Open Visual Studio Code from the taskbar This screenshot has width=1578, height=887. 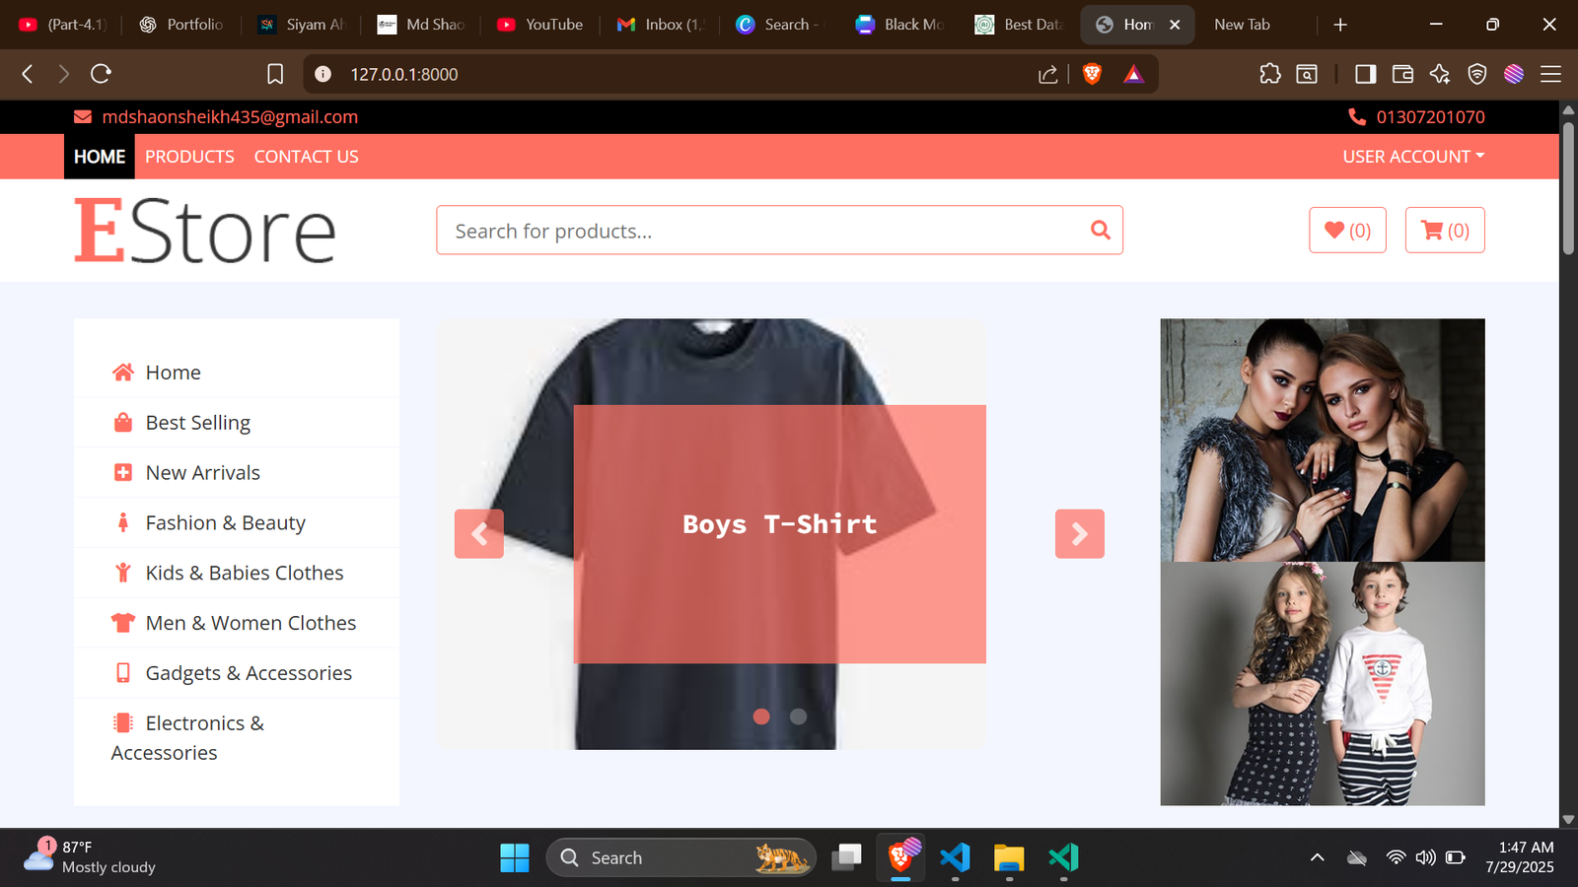click(955, 857)
